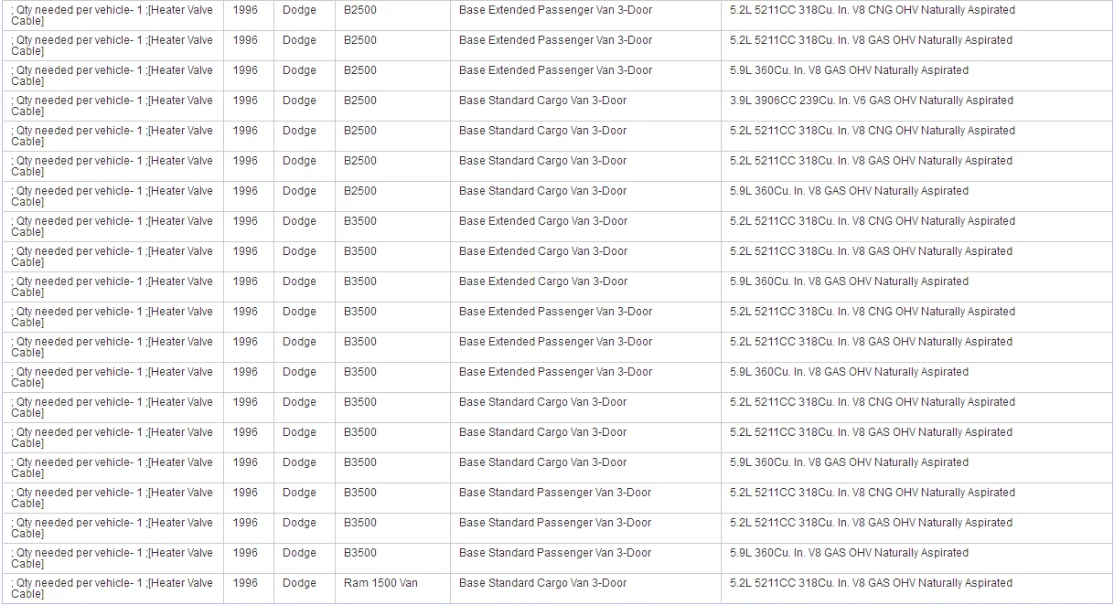Select 5.2L CNG engine cell for B3500 Extended Cargo
The width and height of the screenshot is (1114, 605).
tap(916, 227)
